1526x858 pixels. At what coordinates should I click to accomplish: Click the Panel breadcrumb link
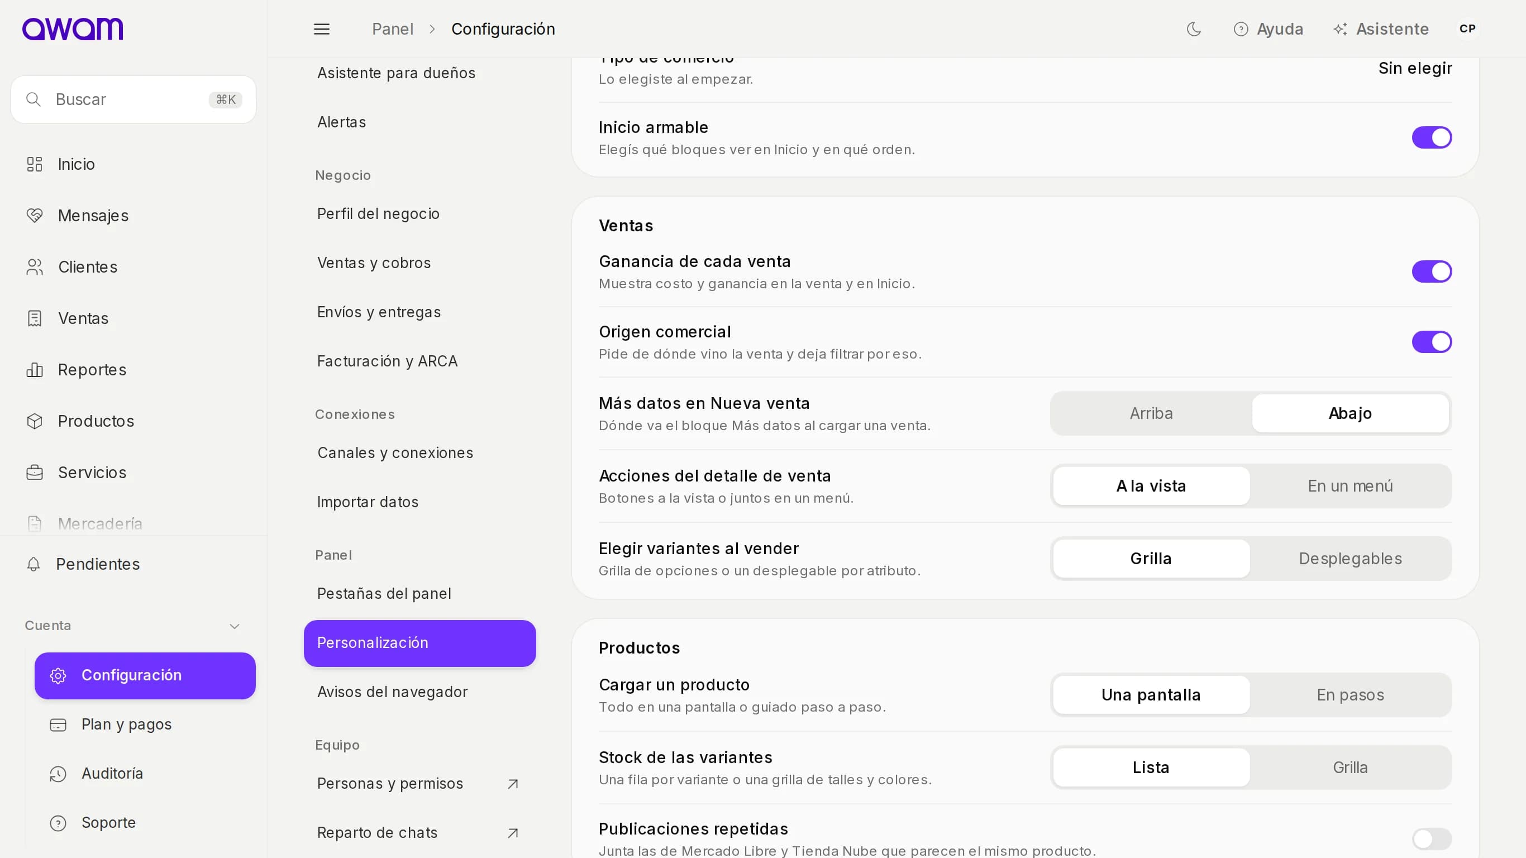[392, 29]
